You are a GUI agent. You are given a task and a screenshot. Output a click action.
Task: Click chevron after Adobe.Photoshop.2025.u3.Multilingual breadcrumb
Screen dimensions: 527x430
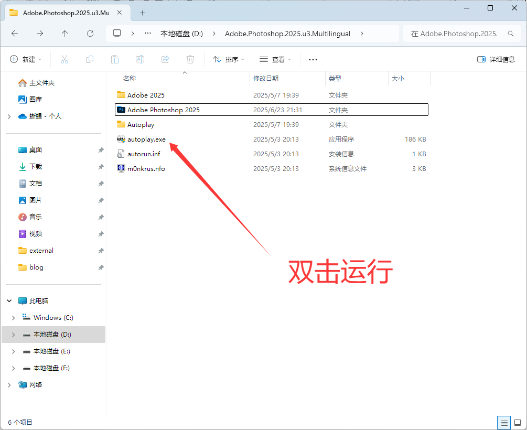coord(362,34)
